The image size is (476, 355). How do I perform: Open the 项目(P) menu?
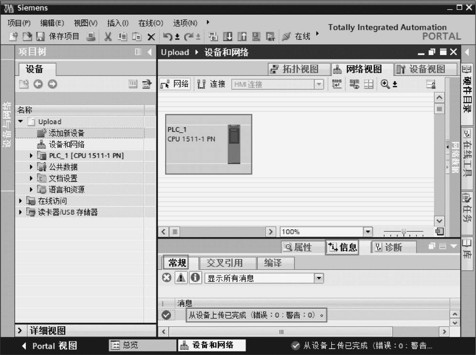19,23
